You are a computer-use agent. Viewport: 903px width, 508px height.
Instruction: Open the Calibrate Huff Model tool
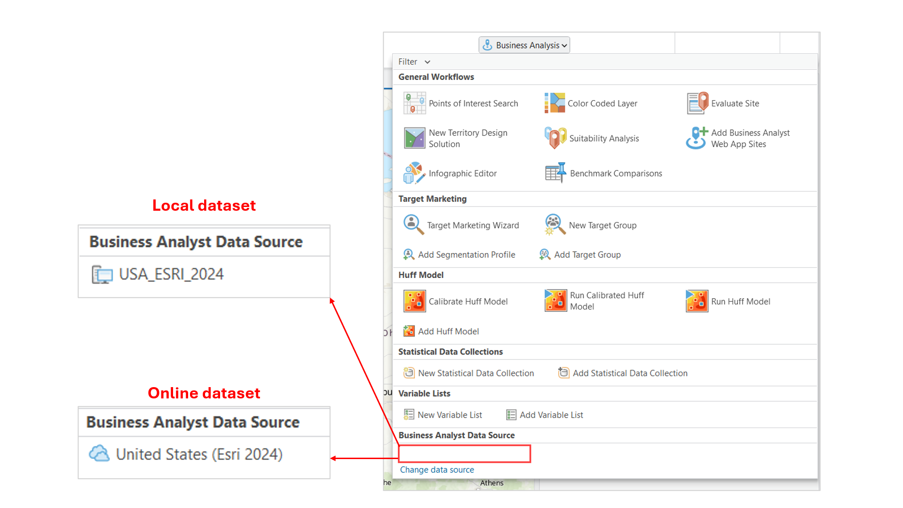[467, 302]
